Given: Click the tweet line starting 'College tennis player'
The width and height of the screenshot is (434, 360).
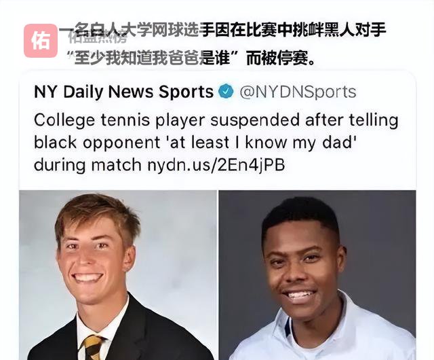Looking at the screenshot, I should 216,120.
